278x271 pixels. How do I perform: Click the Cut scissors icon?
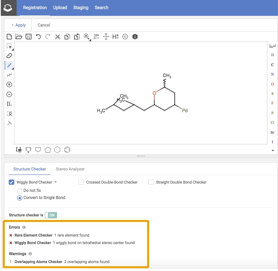click(x=58, y=37)
